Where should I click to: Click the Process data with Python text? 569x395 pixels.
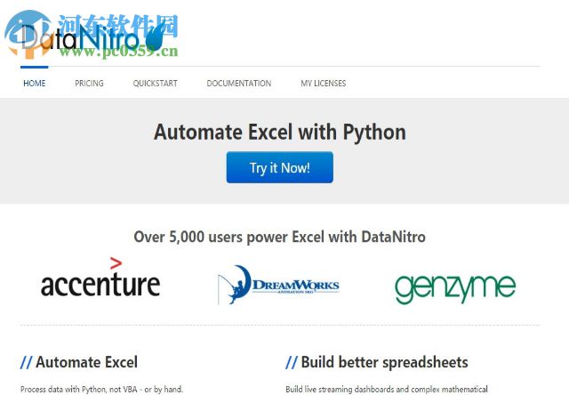[x=101, y=389]
